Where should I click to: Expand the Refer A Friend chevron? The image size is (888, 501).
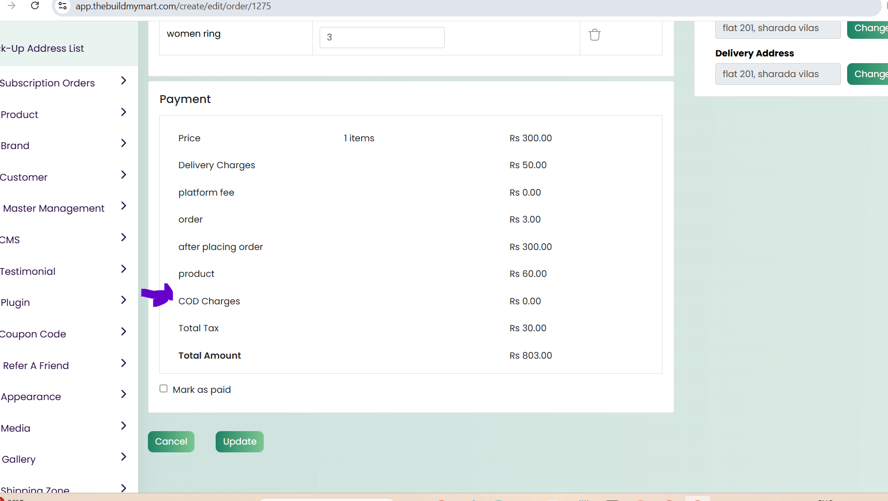click(124, 363)
